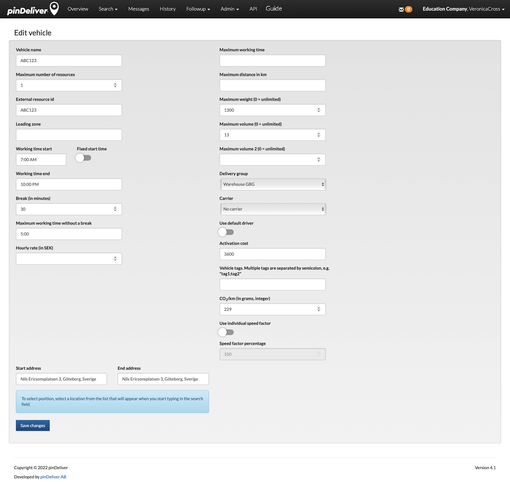Click the Version 4.1 text
The width and height of the screenshot is (510, 489).
click(485, 468)
